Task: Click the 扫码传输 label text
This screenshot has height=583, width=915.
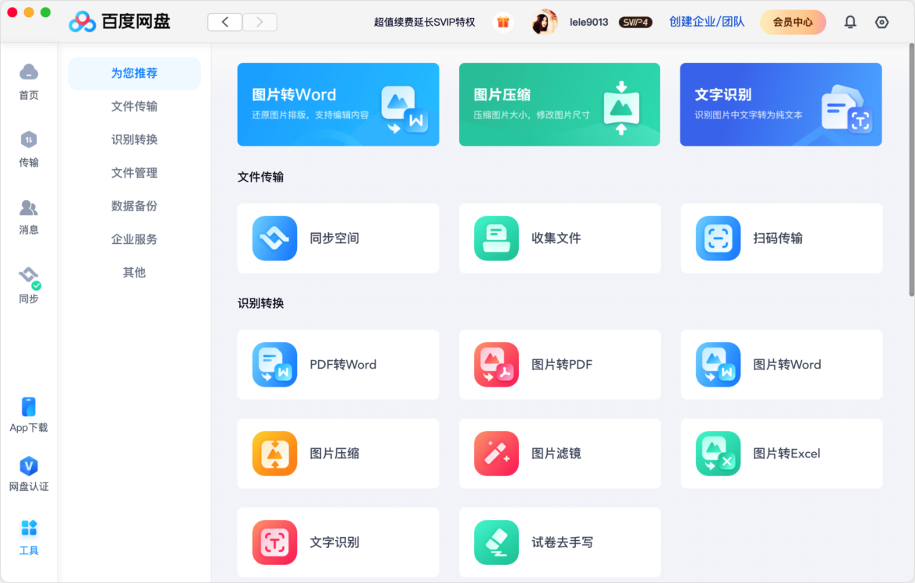Action: tap(778, 238)
